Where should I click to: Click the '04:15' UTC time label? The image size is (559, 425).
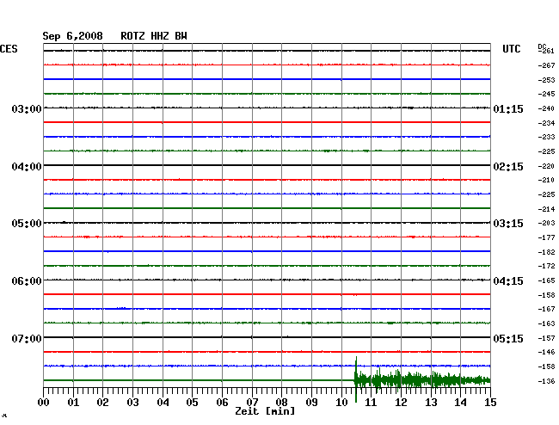point(508,281)
